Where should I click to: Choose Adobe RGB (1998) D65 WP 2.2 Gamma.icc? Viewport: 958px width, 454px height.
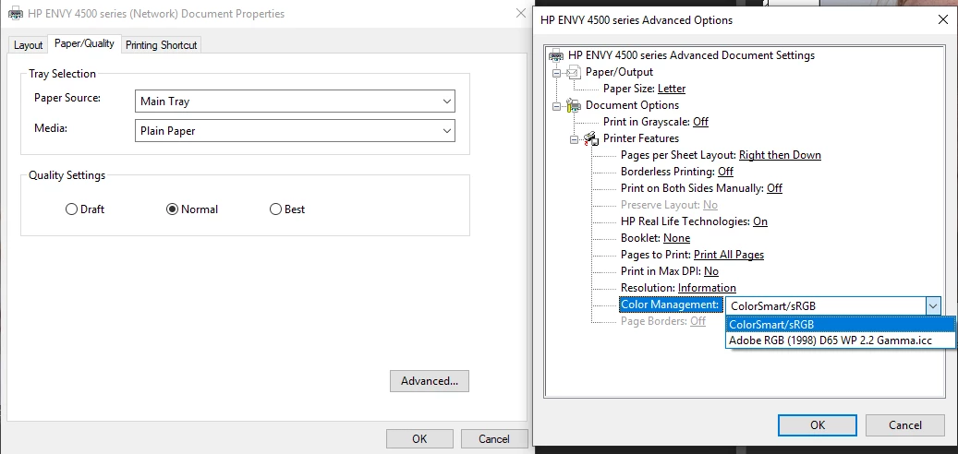(x=840, y=340)
